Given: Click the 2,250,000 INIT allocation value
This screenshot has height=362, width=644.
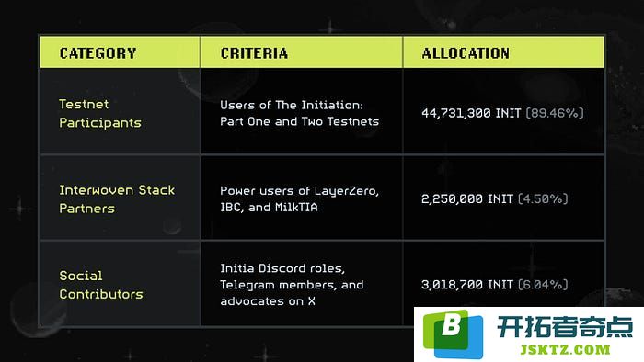Looking at the screenshot, I should tap(467, 198).
